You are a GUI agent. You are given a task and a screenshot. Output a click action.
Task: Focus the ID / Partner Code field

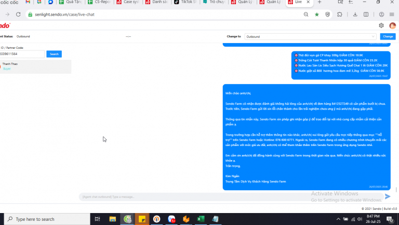pos(22,54)
